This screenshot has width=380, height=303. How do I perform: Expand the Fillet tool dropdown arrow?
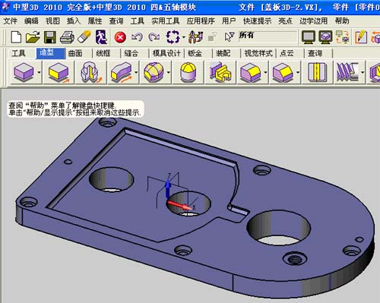(265, 73)
